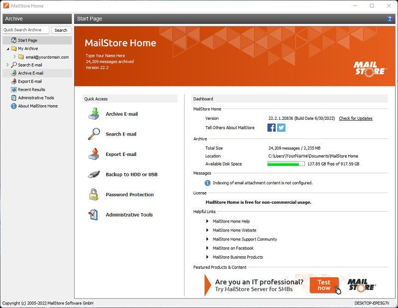This screenshot has width=398, height=308.
Task: Click the Available Disk Space progress bar
Action: click(286, 164)
